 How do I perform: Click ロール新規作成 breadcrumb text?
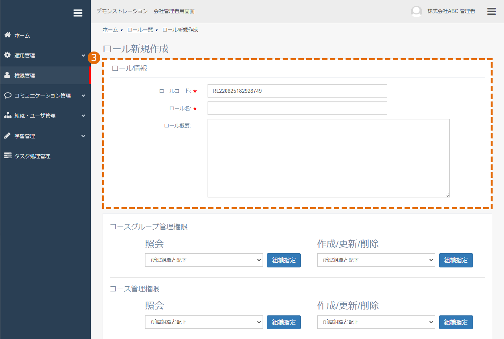(180, 30)
